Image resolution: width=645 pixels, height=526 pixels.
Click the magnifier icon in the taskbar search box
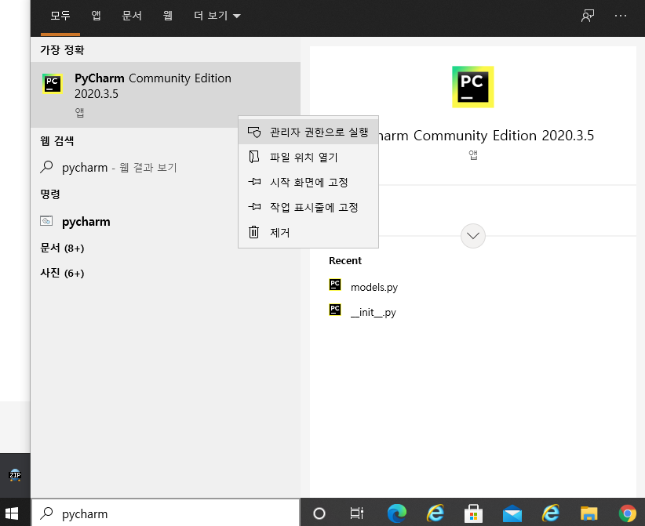(x=46, y=513)
